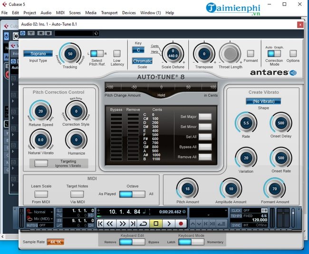Open the Key selector showing C
The width and height of the screenshot is (309, 254).
(138, 50)
